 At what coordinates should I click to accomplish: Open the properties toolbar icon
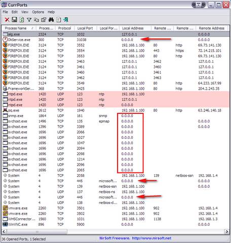(44, 20)
